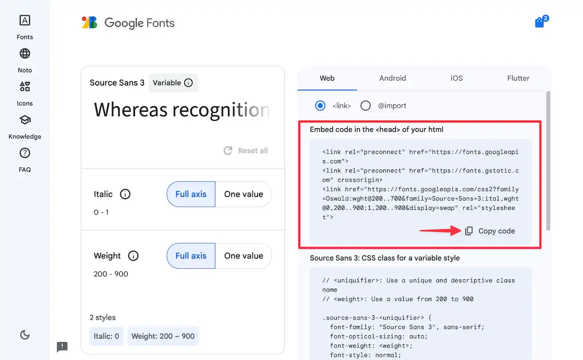Viewport: 583px width, 360px height.
Task: Click the Whereas recognition preview text
Action: (x=182, y=110)
